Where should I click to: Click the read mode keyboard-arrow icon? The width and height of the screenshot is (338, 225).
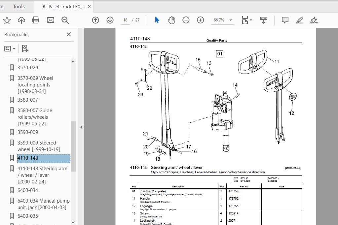[x=263, y=20]
